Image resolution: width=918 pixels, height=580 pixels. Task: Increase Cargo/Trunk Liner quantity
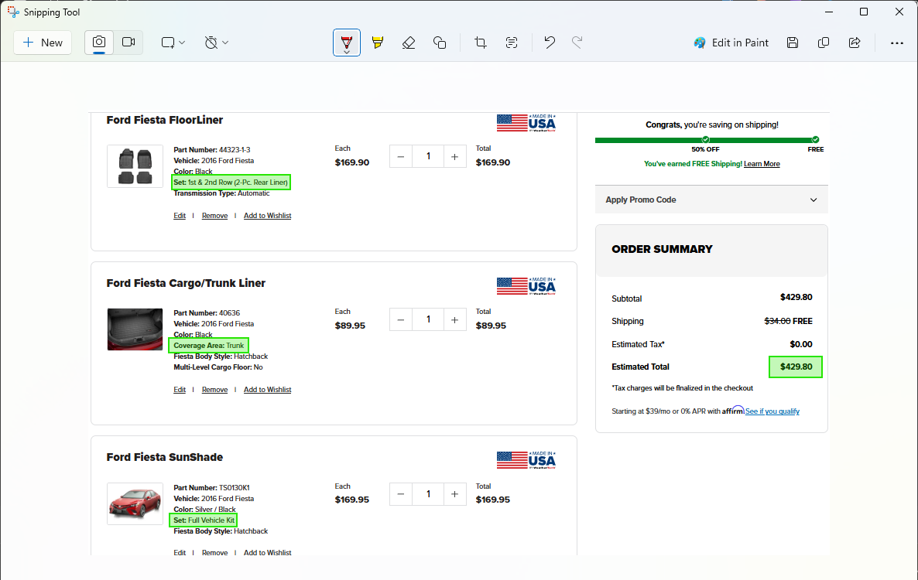pos(455,320)
